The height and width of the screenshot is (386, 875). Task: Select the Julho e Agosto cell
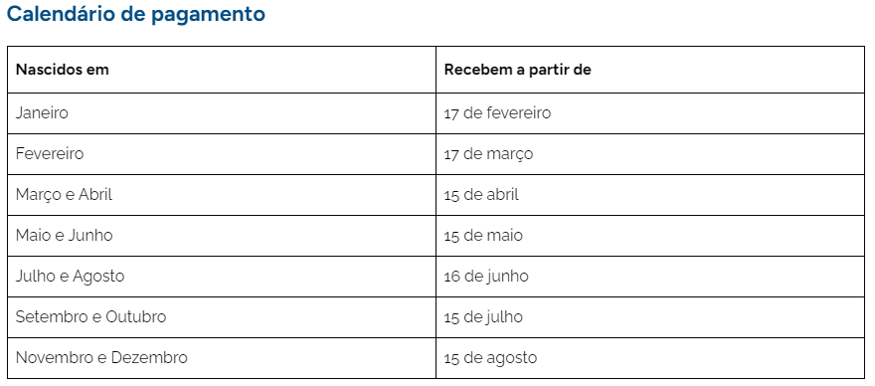[222, 277]
